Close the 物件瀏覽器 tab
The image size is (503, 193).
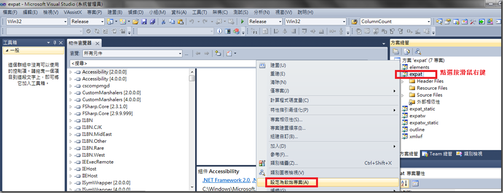coord(98,43)
